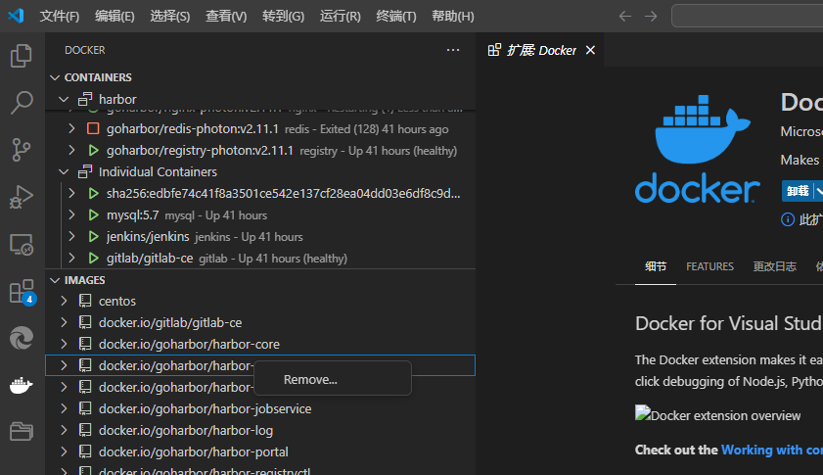Image resolution: width=823 pixels, height=475 pixels.
Task: Collapse the harbor container group
Action: coord(64,99)
